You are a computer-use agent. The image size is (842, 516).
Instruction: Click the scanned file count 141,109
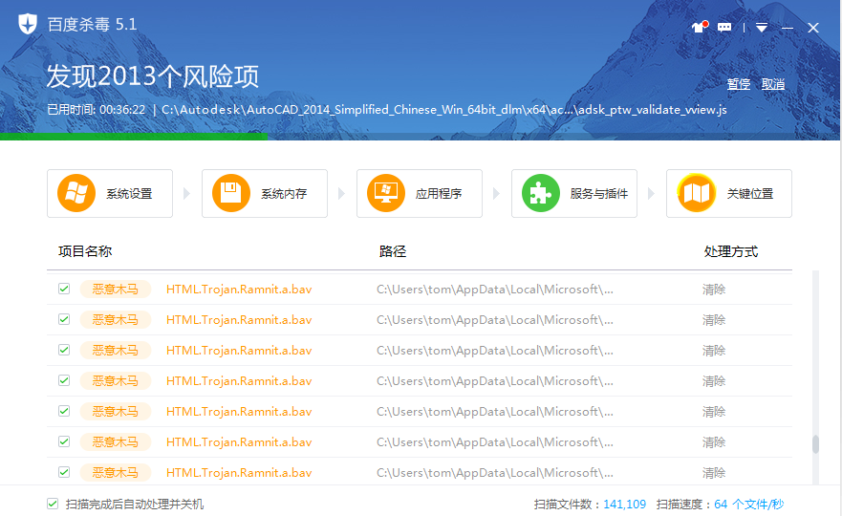tap(624, 505)
